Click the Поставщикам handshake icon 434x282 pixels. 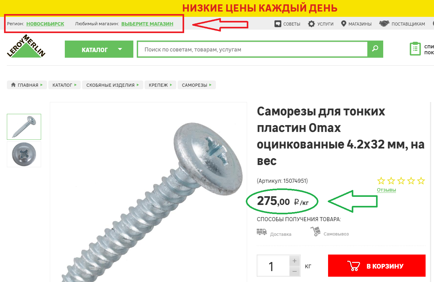pyautogui.click(x=384, y=24)
